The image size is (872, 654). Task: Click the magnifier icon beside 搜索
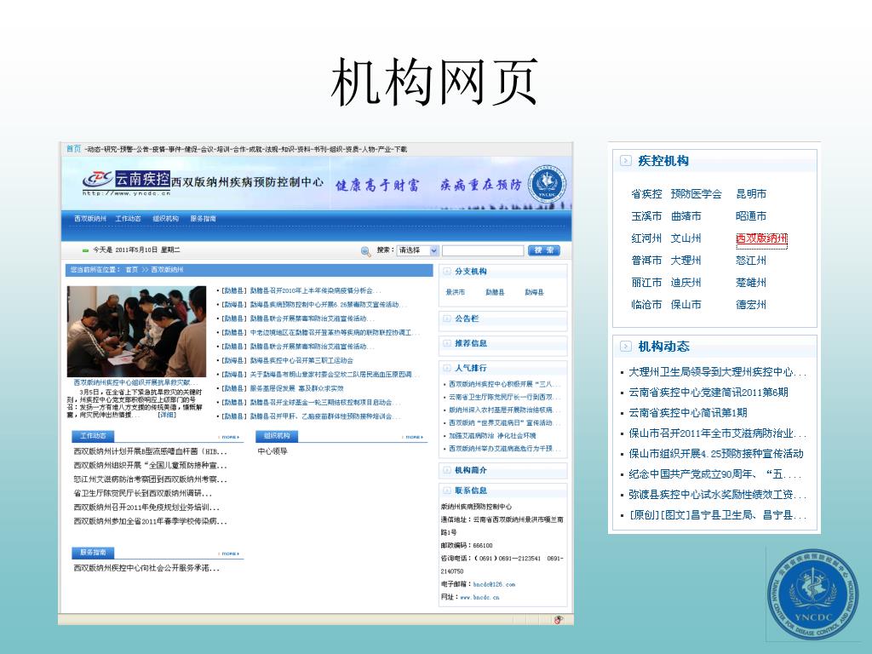click(365, 251)
